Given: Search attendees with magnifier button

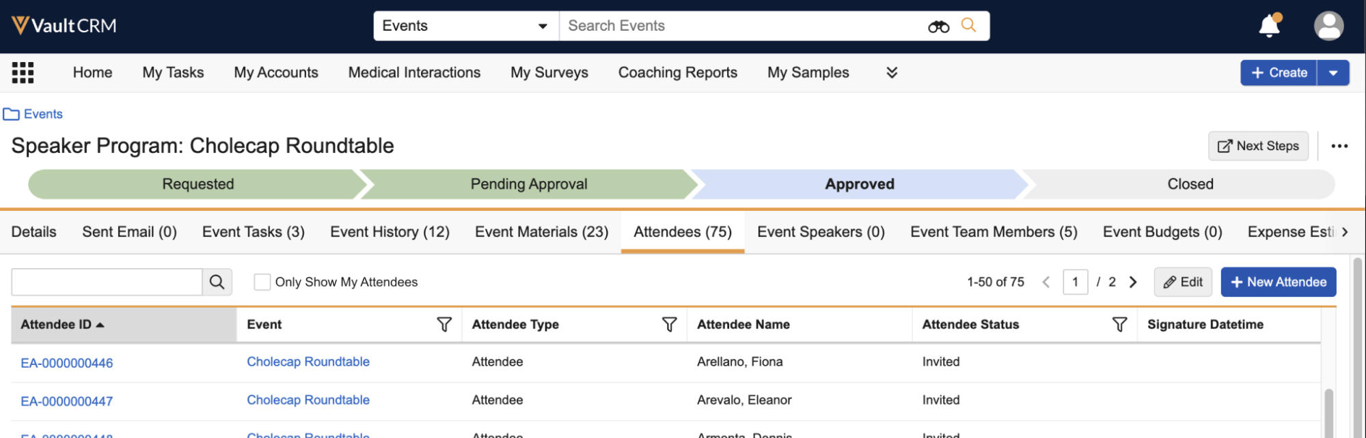Looking at the screenshot, I should tap(217, 282).
